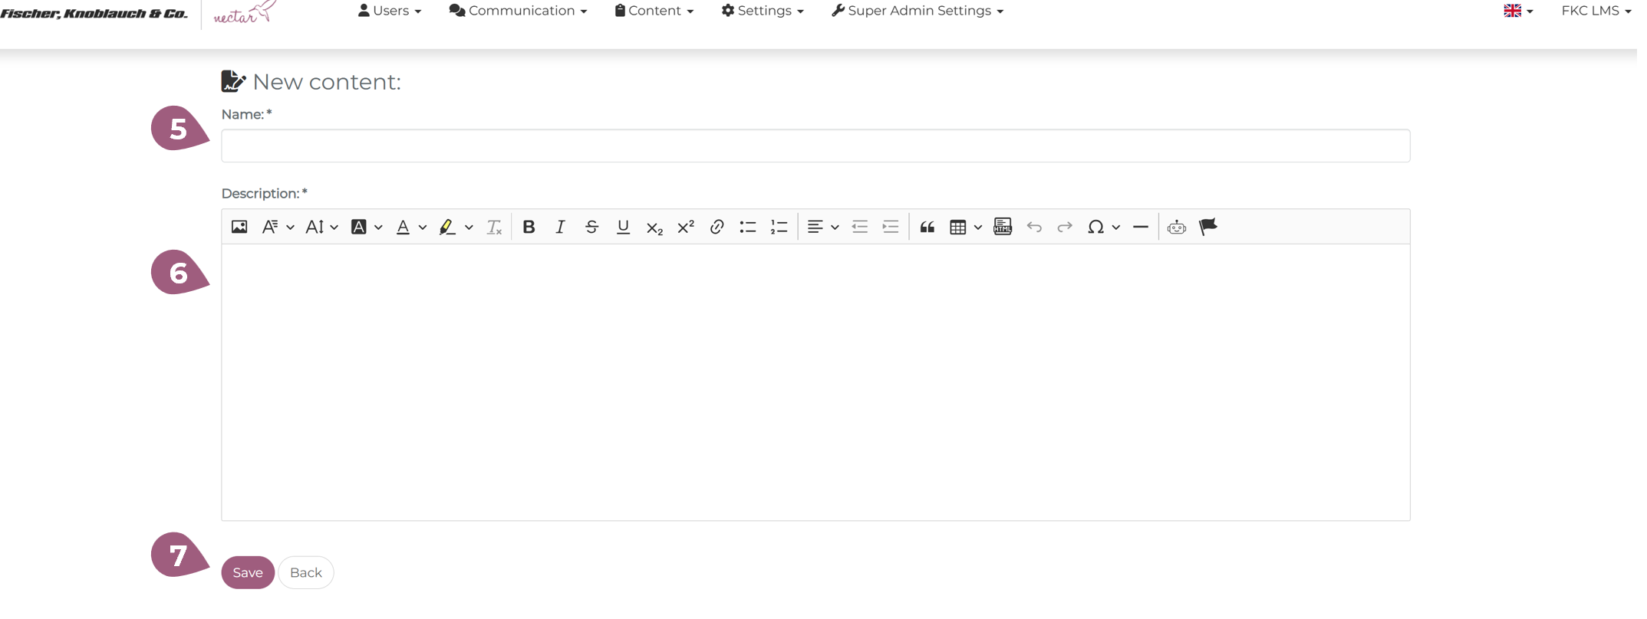This screenshot has height=619, width=1647.
Task: Open the highlight color picker
Action: [455, 227]
